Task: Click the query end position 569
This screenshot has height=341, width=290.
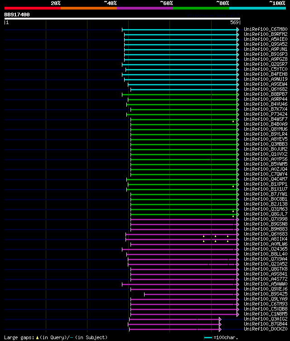Action: click(x=234, y=22)
